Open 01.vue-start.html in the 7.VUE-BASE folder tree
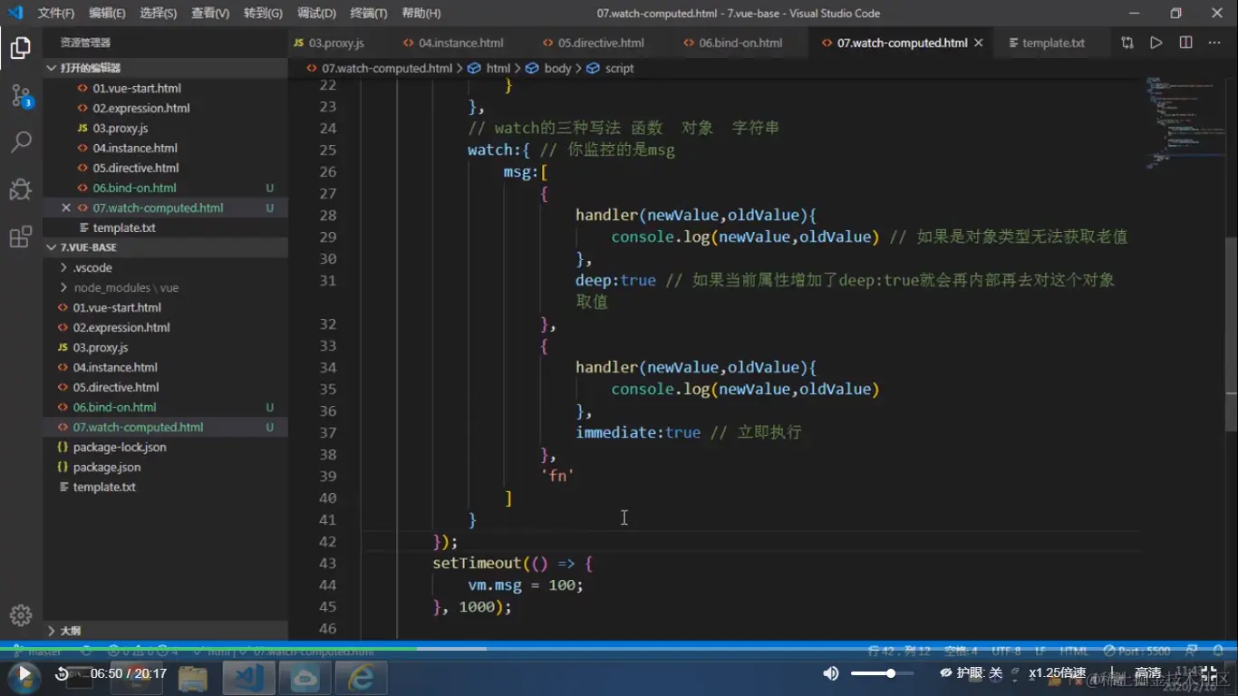This screenshot has height=696, width=1238. [x=166, y=307]
